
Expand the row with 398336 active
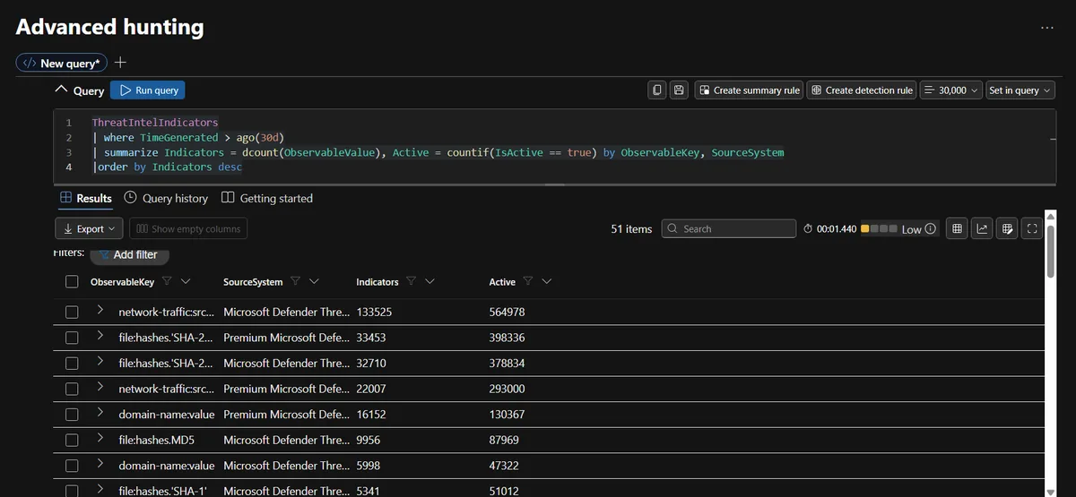(x=100, y=336)
